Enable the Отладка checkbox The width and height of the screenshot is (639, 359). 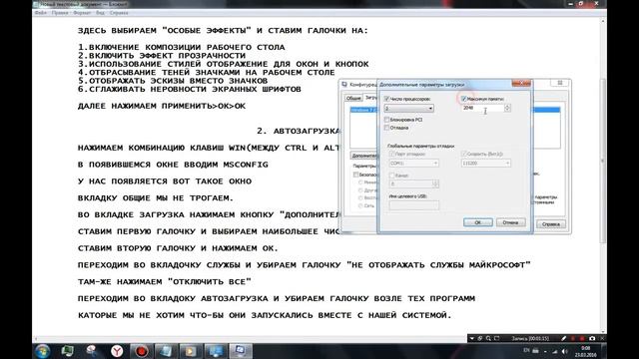(x=386, y=128)
